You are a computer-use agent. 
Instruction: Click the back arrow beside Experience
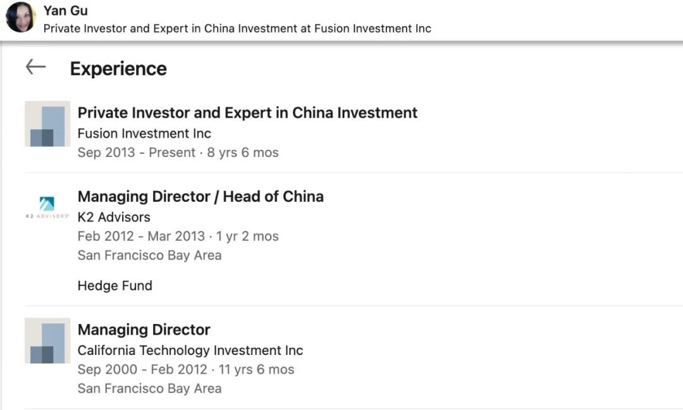coord(35,67)
